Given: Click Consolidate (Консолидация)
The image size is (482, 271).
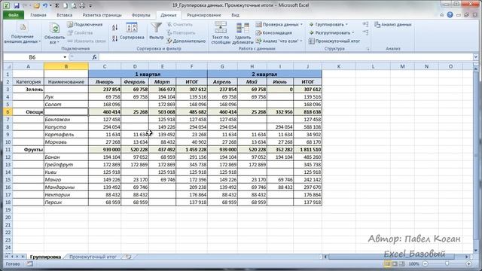Looking at the screenshot, I should [274, 32].
